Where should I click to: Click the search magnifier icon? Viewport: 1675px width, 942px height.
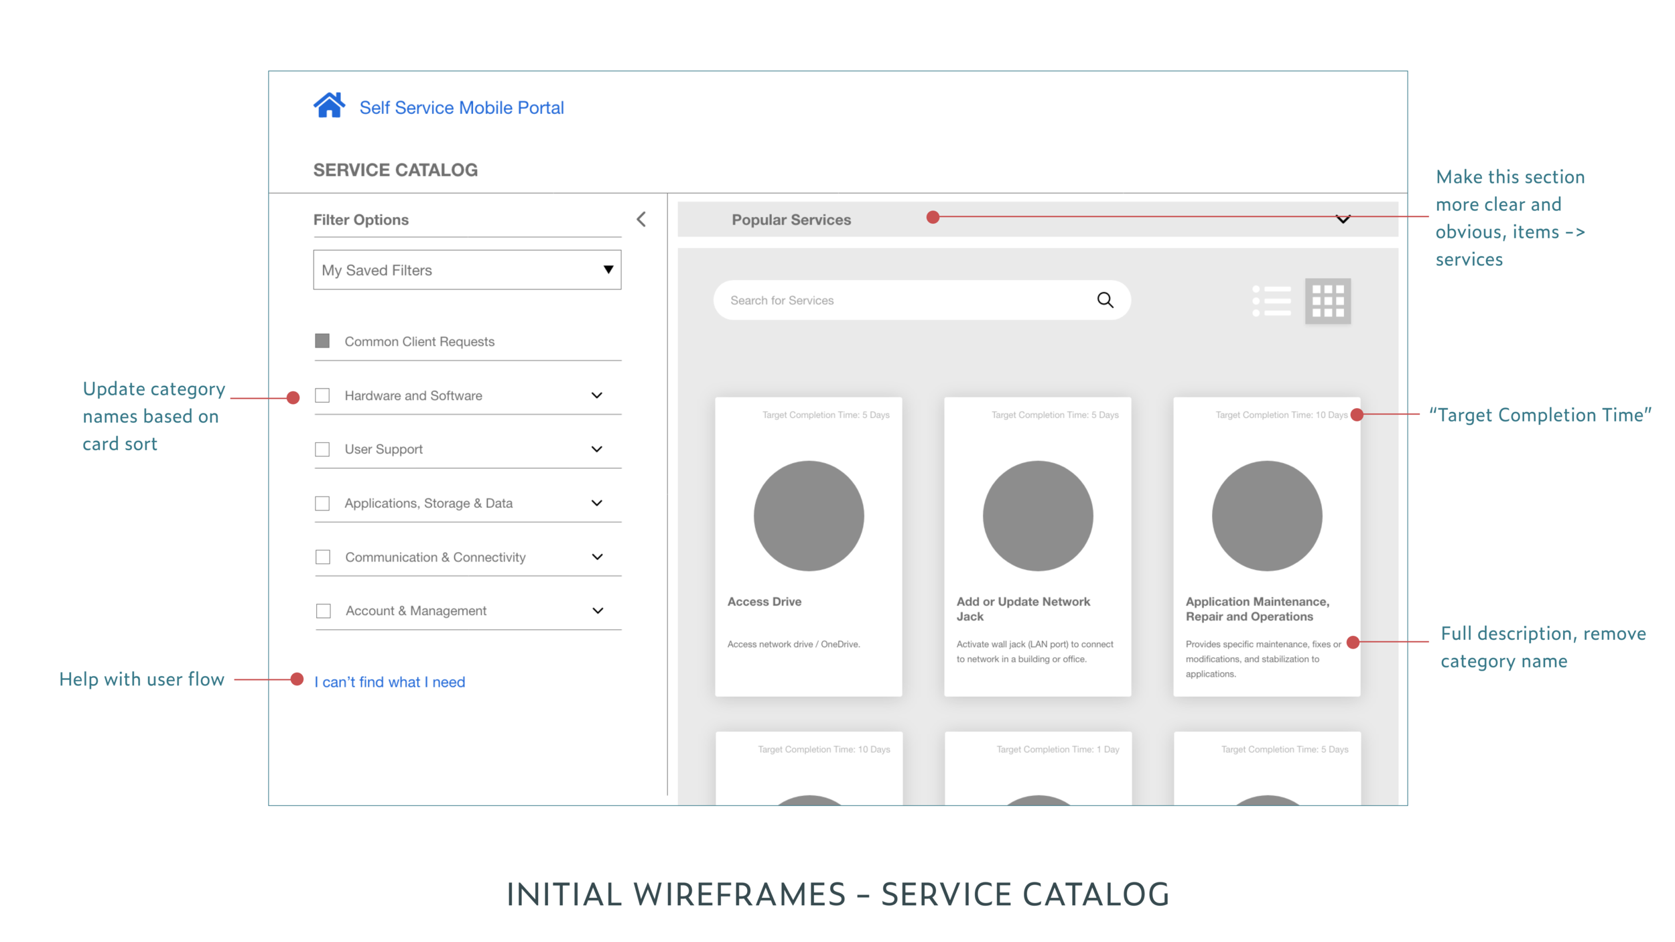[1105, 300]
